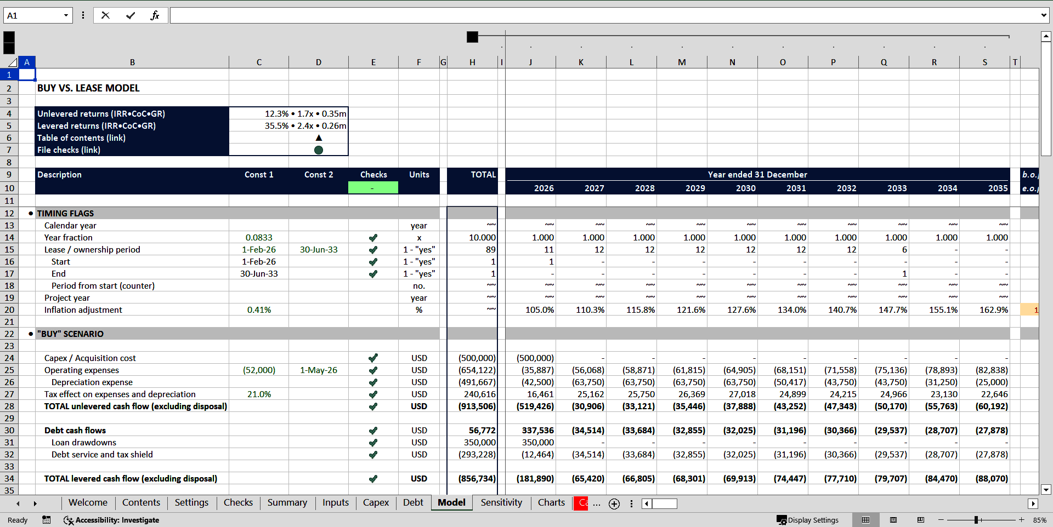The image size is (1053, 527).
Task: Click the outline level 1 button
Action: pos(9,37)
